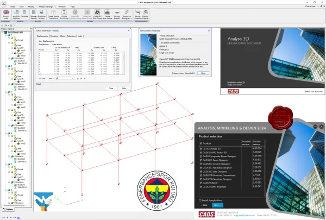Open the load combination dropdown in Results
Image resolution: width=326 pixels, height=220 pixels.
pyautogui.click(x=65, y=78)
